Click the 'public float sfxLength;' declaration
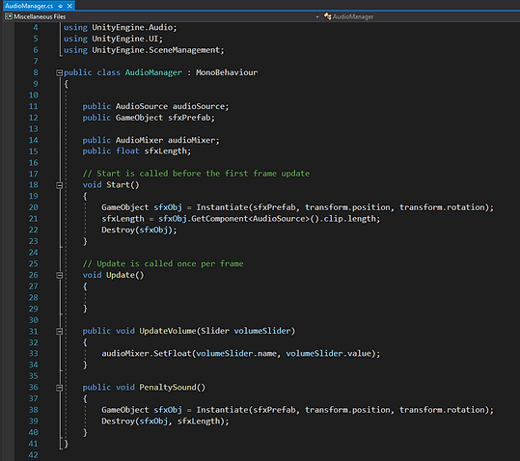520x461 pixels. (x=137, y=151)
